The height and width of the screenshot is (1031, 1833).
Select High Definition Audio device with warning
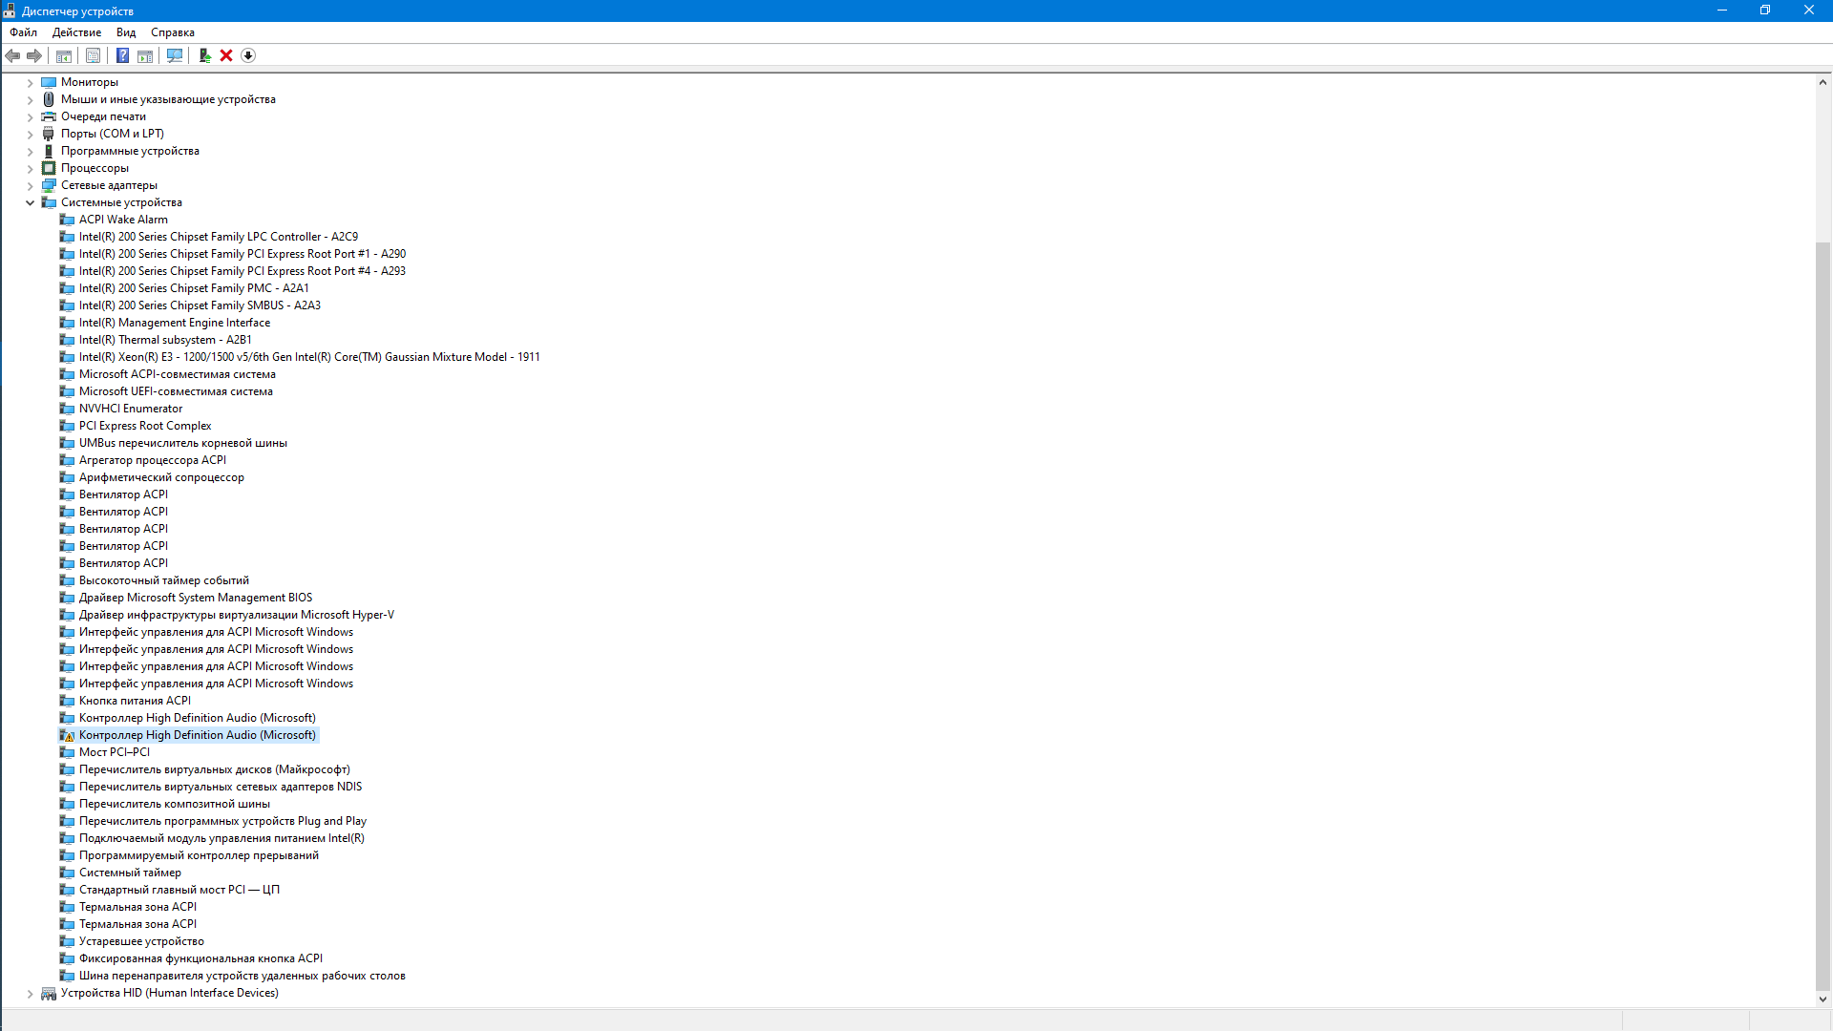click(197, 735)
